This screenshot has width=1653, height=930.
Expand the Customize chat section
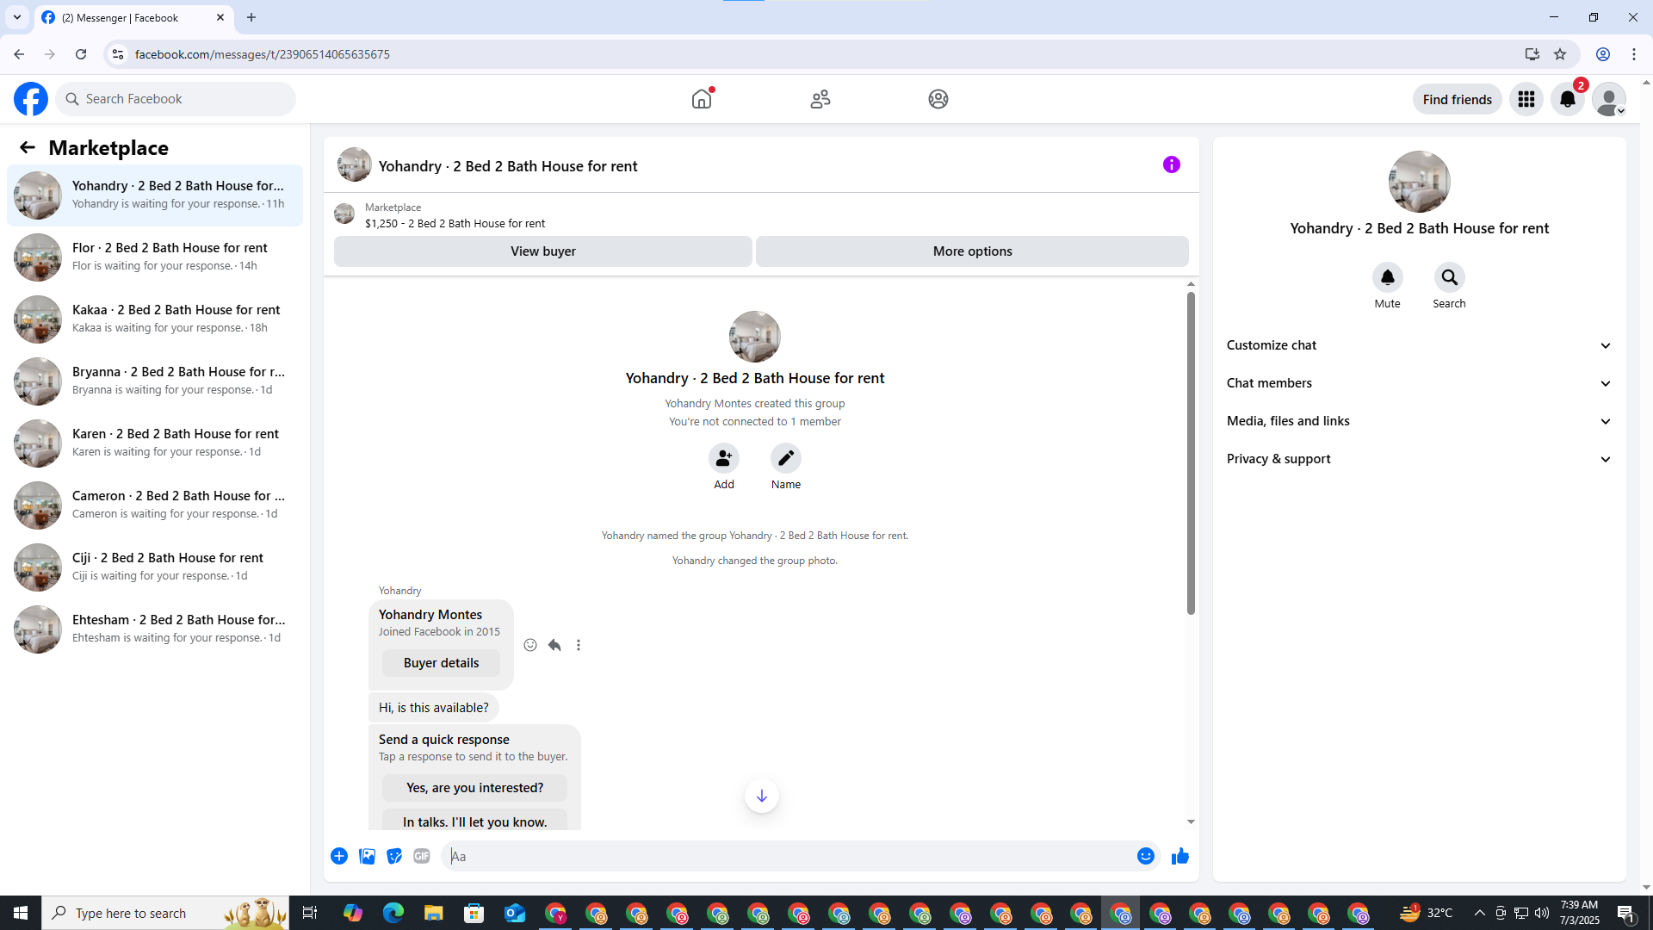[1419, 345]
